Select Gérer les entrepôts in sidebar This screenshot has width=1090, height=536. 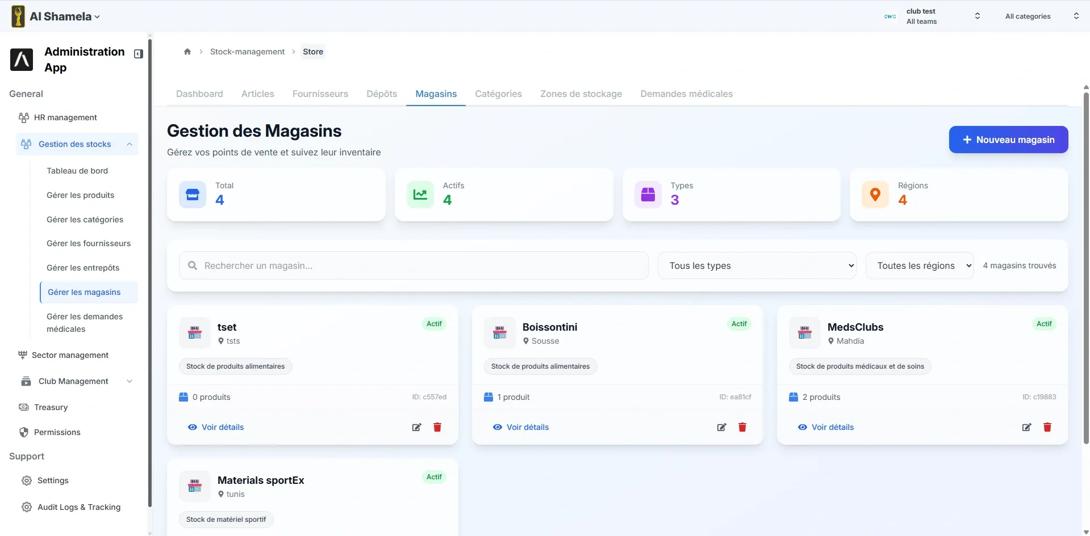(x=83, y=268)
